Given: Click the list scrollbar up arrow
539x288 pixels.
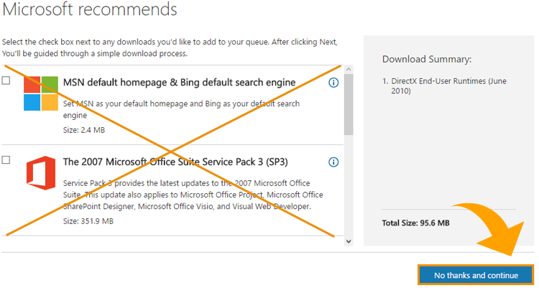Looking at the screenshot, I should point(349,69).
